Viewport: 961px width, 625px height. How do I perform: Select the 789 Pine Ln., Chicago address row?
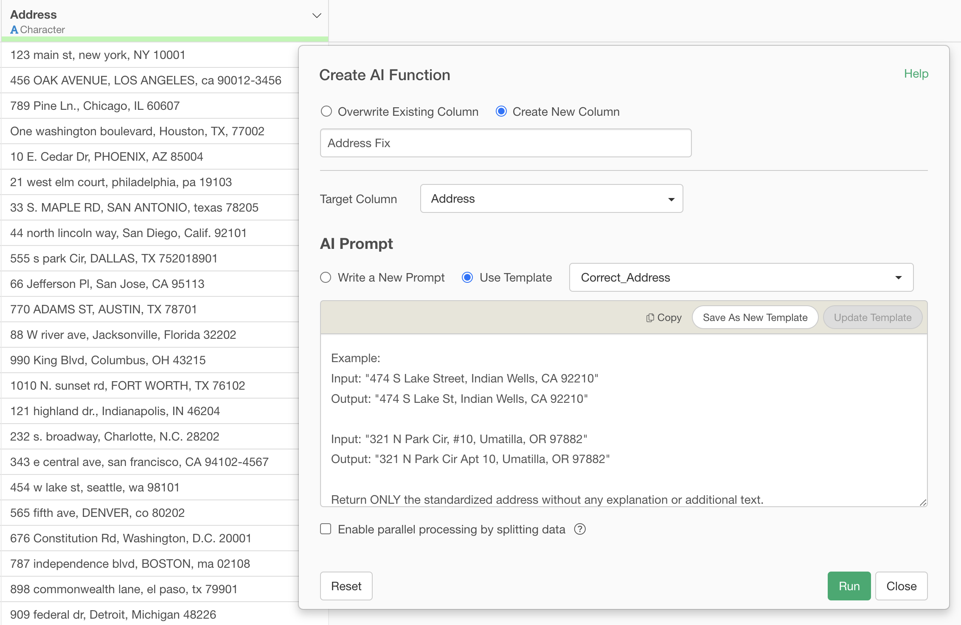coord(95,106)
